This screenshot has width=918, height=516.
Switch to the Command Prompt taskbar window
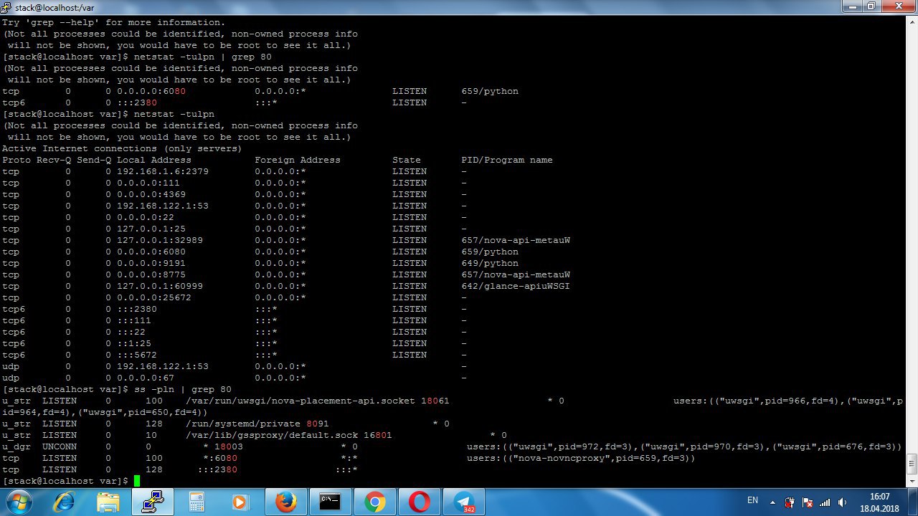click(331, 502)
